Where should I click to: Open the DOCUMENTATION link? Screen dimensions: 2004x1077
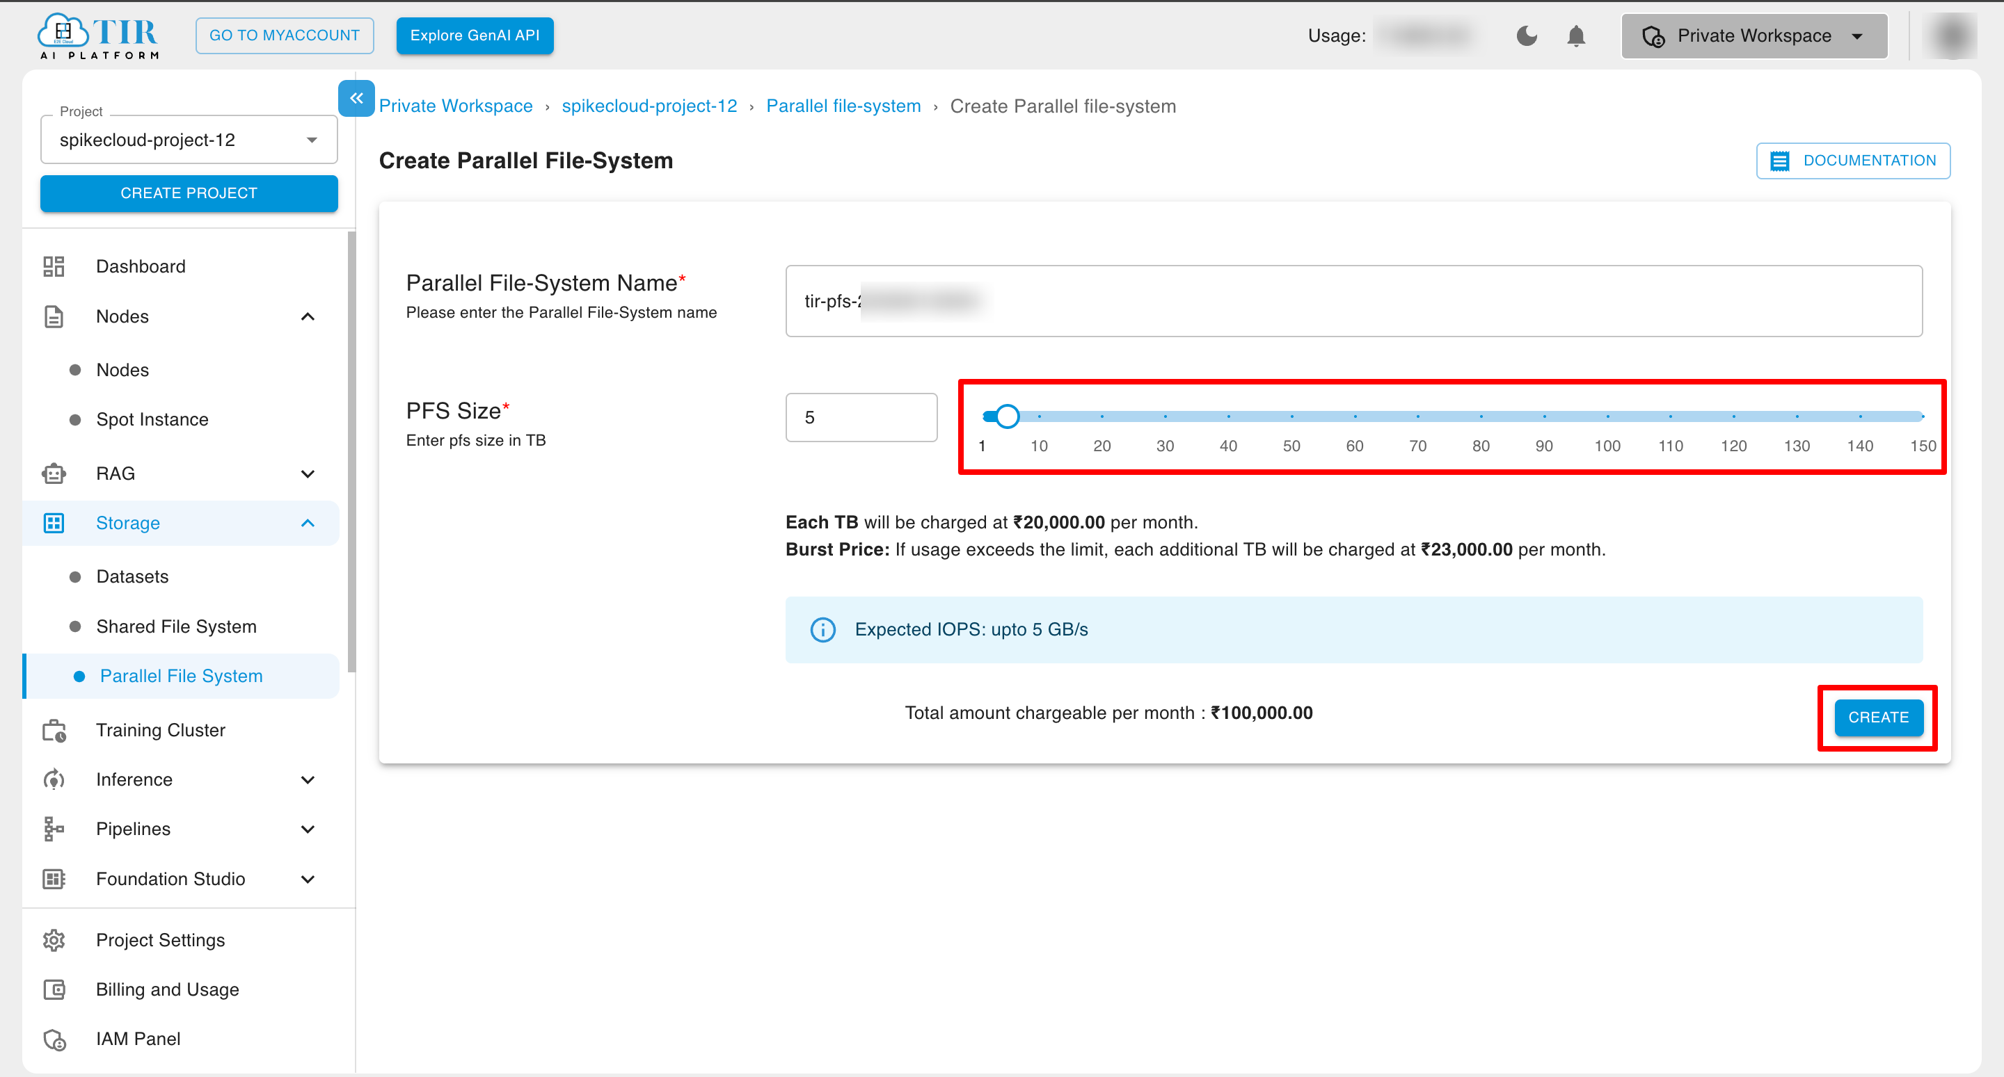click(1853, 160)
